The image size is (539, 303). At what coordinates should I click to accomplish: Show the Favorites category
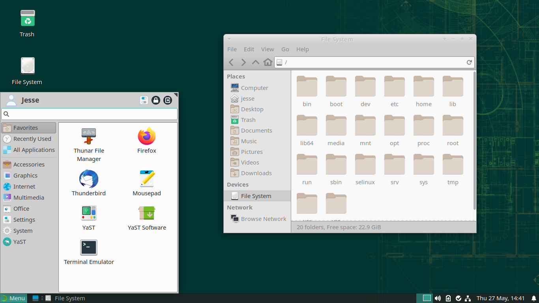tap(29, 128)
